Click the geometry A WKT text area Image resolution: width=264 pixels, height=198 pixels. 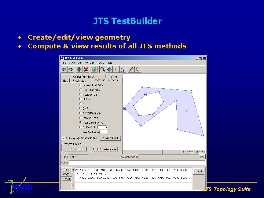click(x=133, y=175)
